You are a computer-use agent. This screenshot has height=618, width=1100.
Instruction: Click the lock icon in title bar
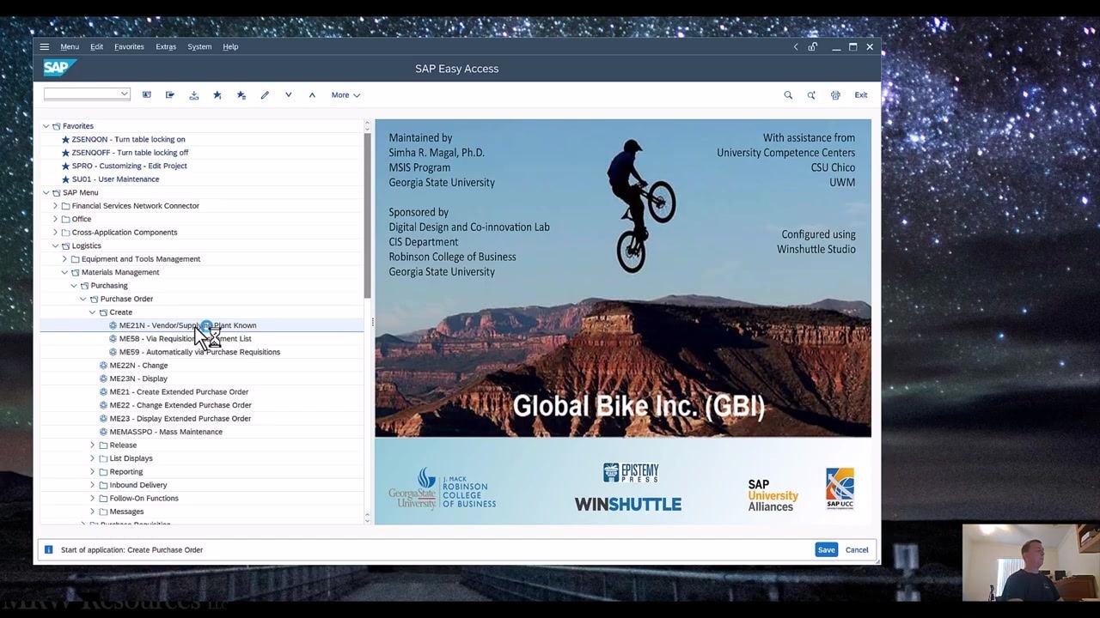pyautogui.click(x=812, y=47)
